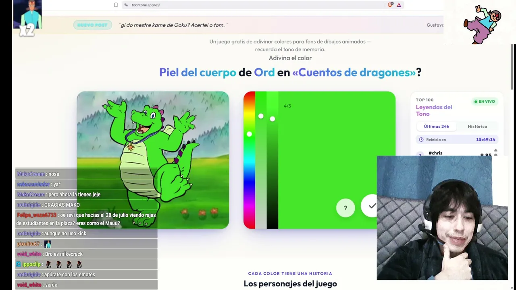Screen dimensions: 516x290
Task: Switch to the 'Histórico' leaderboard tab
Action: 477,126
